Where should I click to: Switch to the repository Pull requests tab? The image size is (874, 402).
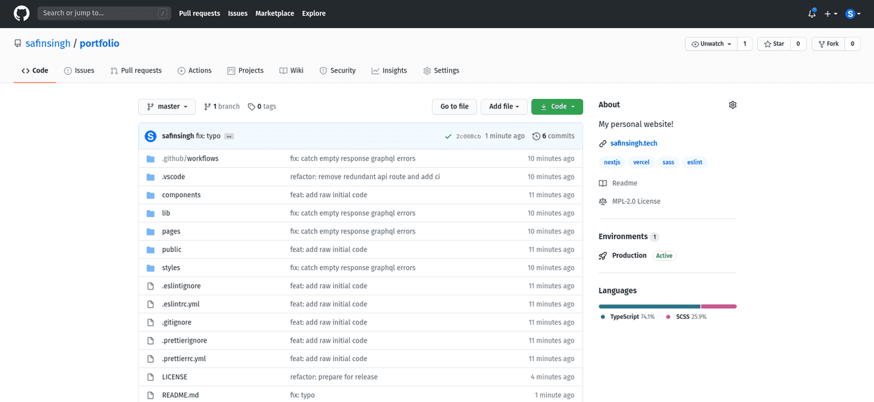pos(136,70)
